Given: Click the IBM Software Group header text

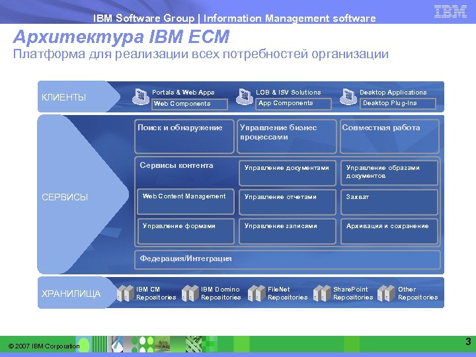Looking at the screenshot, I should point(143,19).
